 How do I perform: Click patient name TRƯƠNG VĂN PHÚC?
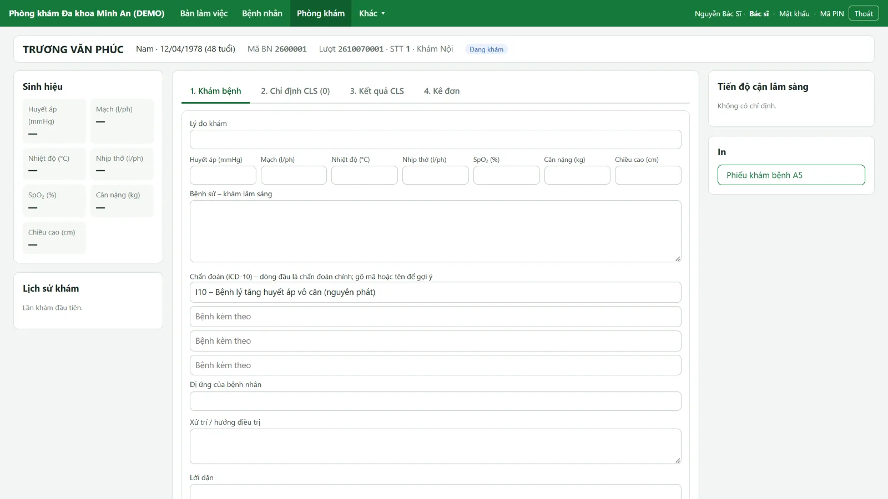(73, 49)
